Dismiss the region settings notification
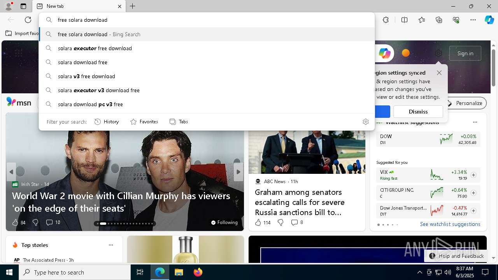The width and height of the screenshot is (498, 280). point(418,112)
